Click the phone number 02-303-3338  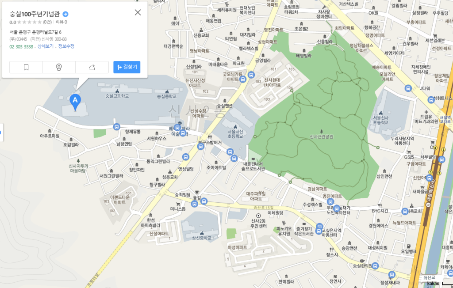tap(21, 46)
